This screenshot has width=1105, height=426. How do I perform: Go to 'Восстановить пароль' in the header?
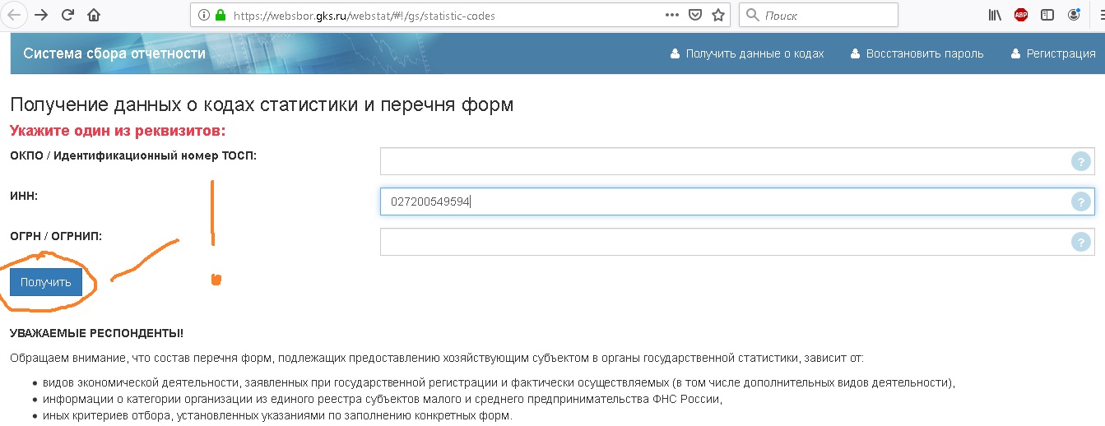point(917,53)
